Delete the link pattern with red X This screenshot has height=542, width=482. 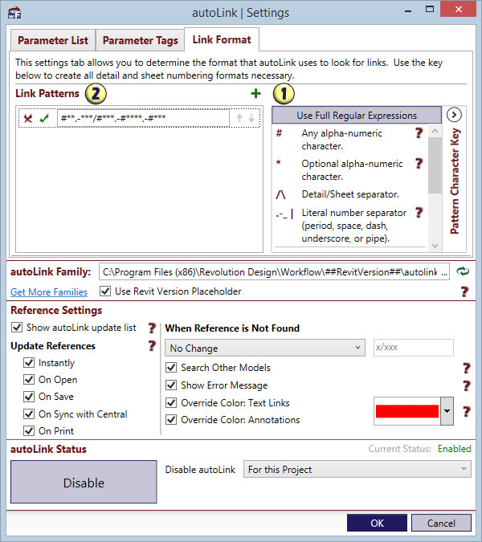click(28, 119)
